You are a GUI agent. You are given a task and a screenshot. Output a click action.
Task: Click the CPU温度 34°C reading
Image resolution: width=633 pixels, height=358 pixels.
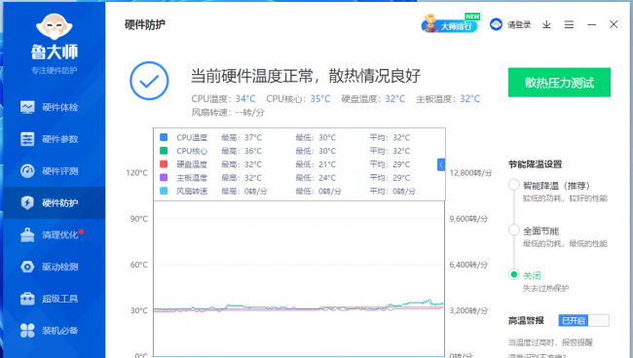coord(223,99)
